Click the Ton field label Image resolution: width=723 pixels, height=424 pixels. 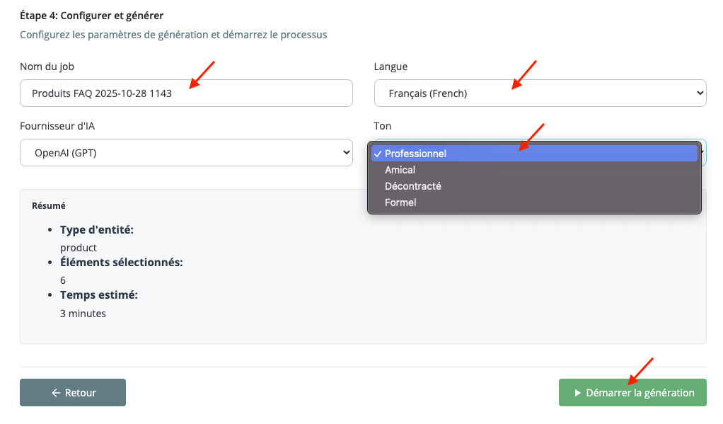point(382,126)
